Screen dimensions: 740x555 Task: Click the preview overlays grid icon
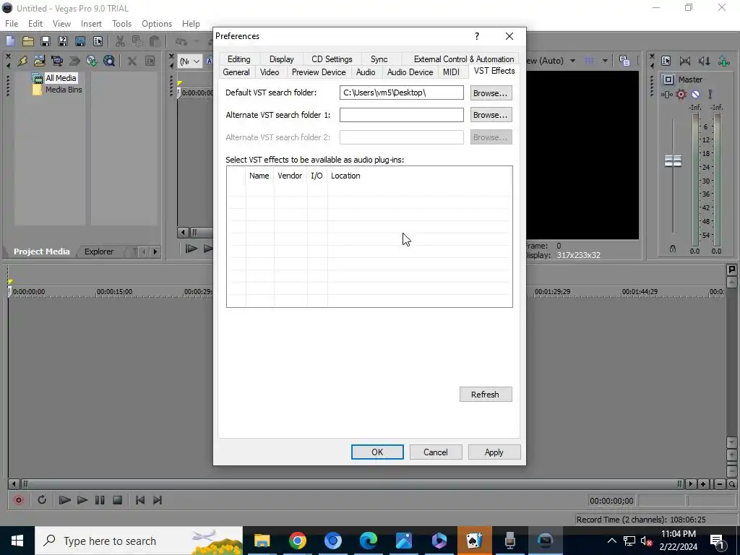[589, 61]
